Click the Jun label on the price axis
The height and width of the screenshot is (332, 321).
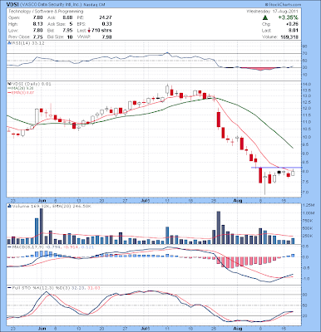(x=42, y=200)
